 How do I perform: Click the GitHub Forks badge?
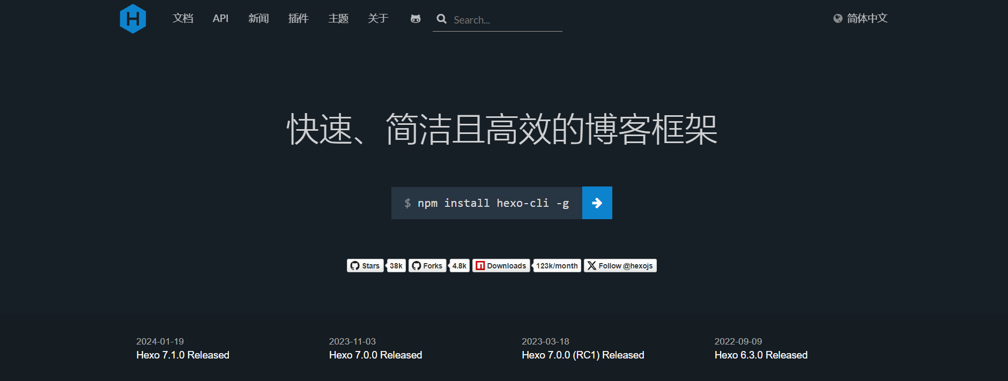[x=427, y=266]
